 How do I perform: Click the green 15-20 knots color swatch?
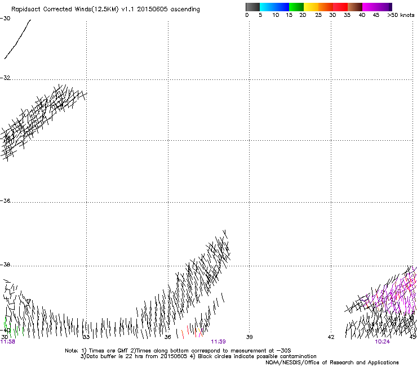(x=296, y=7)
